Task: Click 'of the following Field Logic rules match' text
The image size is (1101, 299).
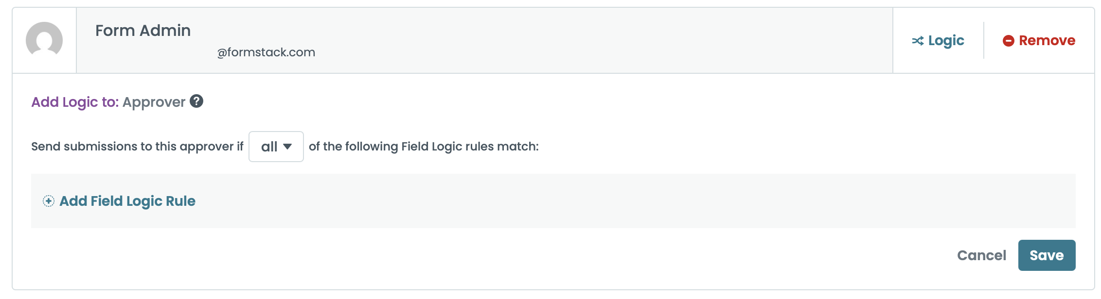Action: [x=424, y=147]
